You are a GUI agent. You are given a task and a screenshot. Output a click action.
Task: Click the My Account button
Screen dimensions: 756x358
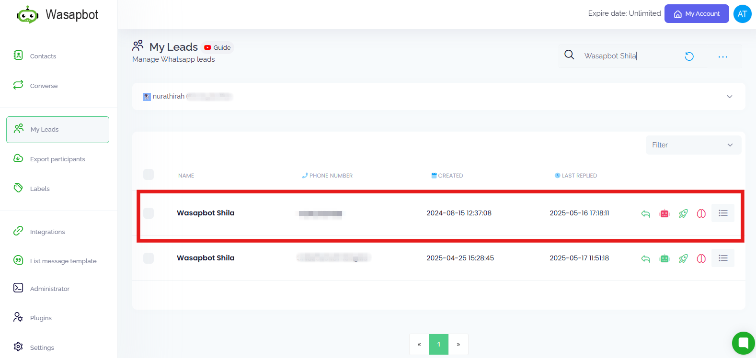697,13
